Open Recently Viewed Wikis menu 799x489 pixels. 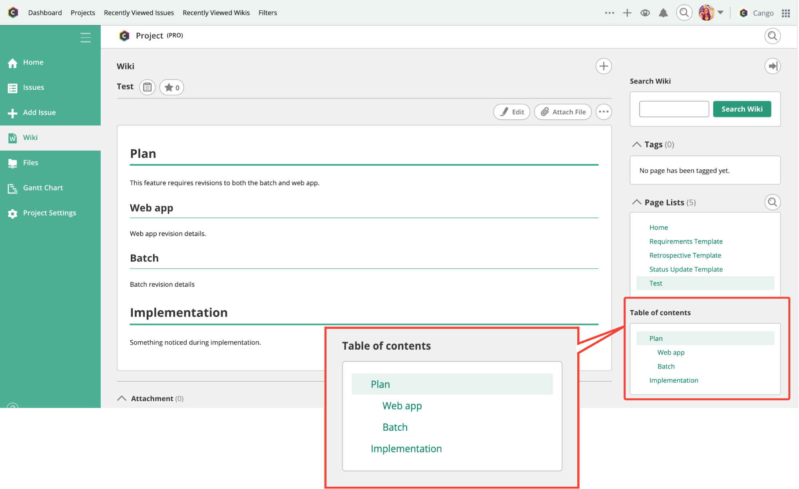pyautogui.click(x=216, y=13)
